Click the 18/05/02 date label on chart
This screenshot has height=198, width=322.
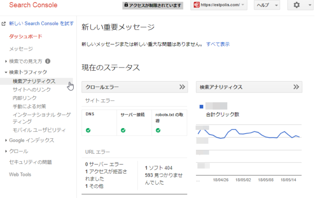point(243,180)
